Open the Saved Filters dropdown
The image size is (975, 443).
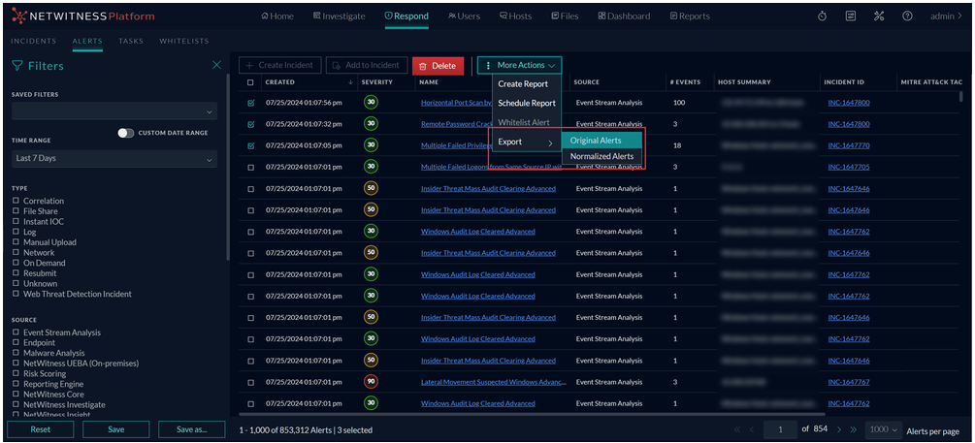click(114, 111)
